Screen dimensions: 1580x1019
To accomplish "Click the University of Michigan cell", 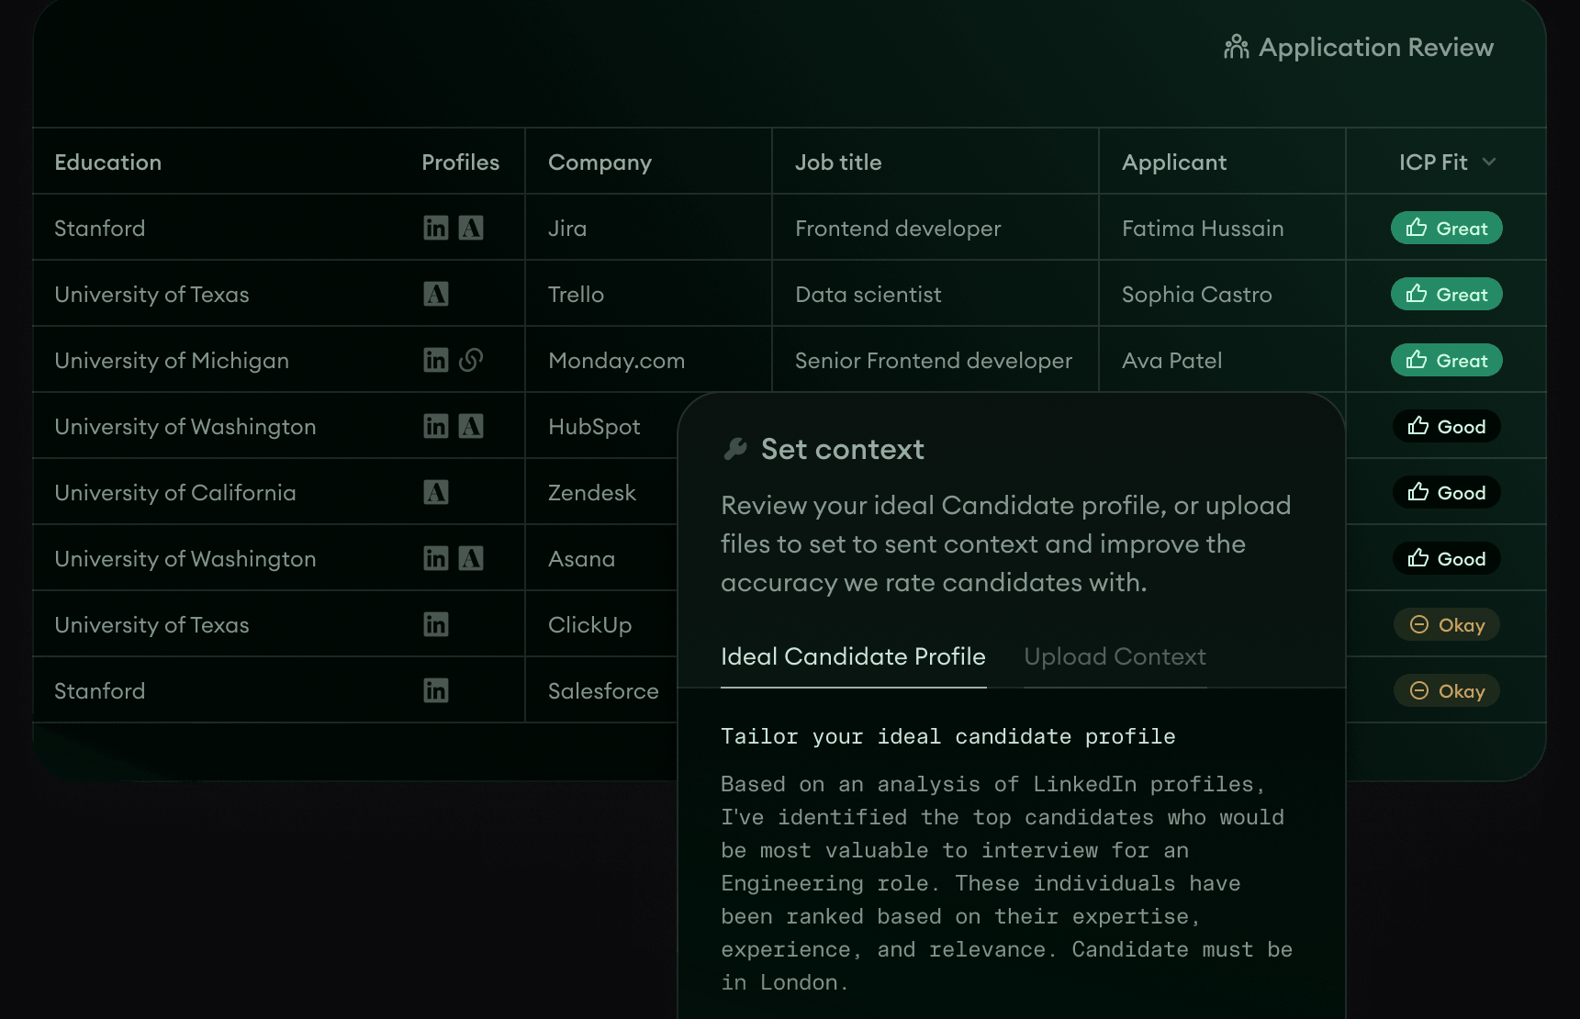I will [x=172, y=360].
